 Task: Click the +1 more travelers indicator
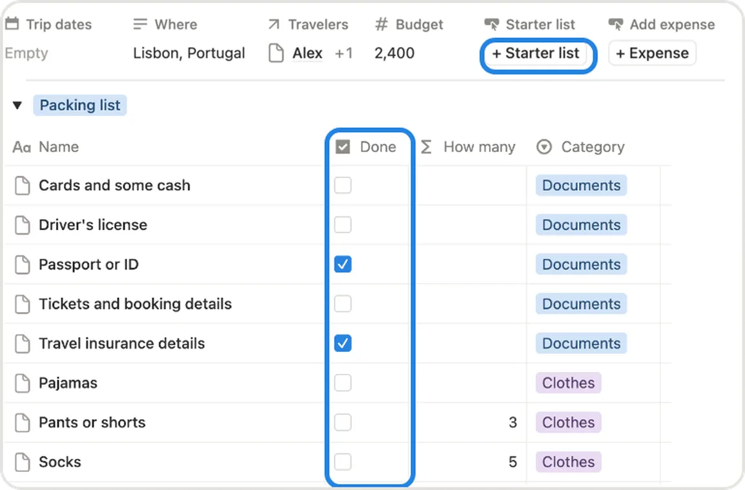click(x=343, y=53)
